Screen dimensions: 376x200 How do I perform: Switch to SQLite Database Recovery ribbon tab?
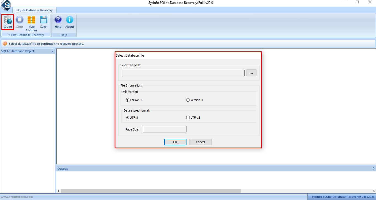34,10
